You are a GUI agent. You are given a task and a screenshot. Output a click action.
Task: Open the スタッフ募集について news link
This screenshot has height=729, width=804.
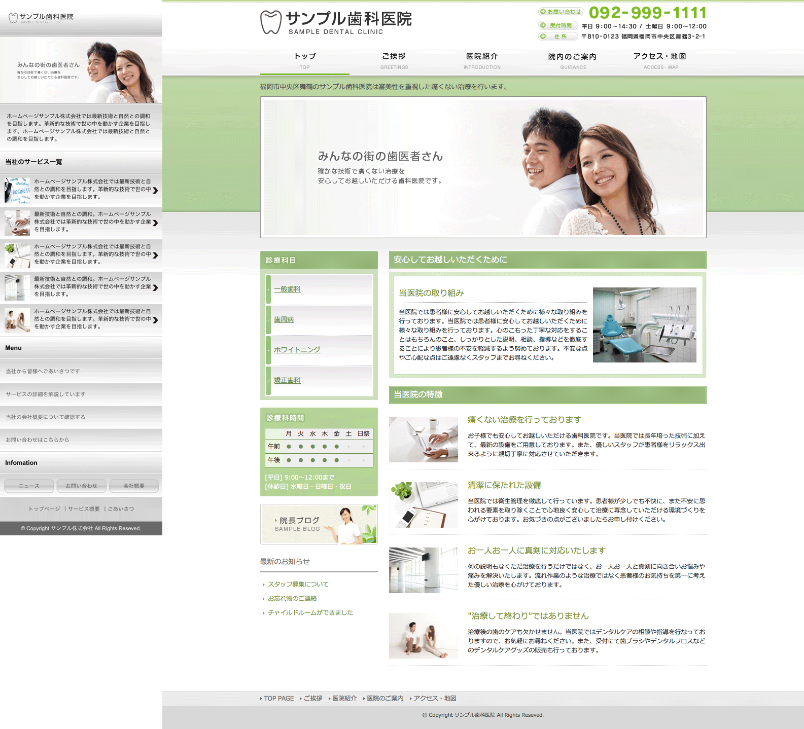(298, 585)
